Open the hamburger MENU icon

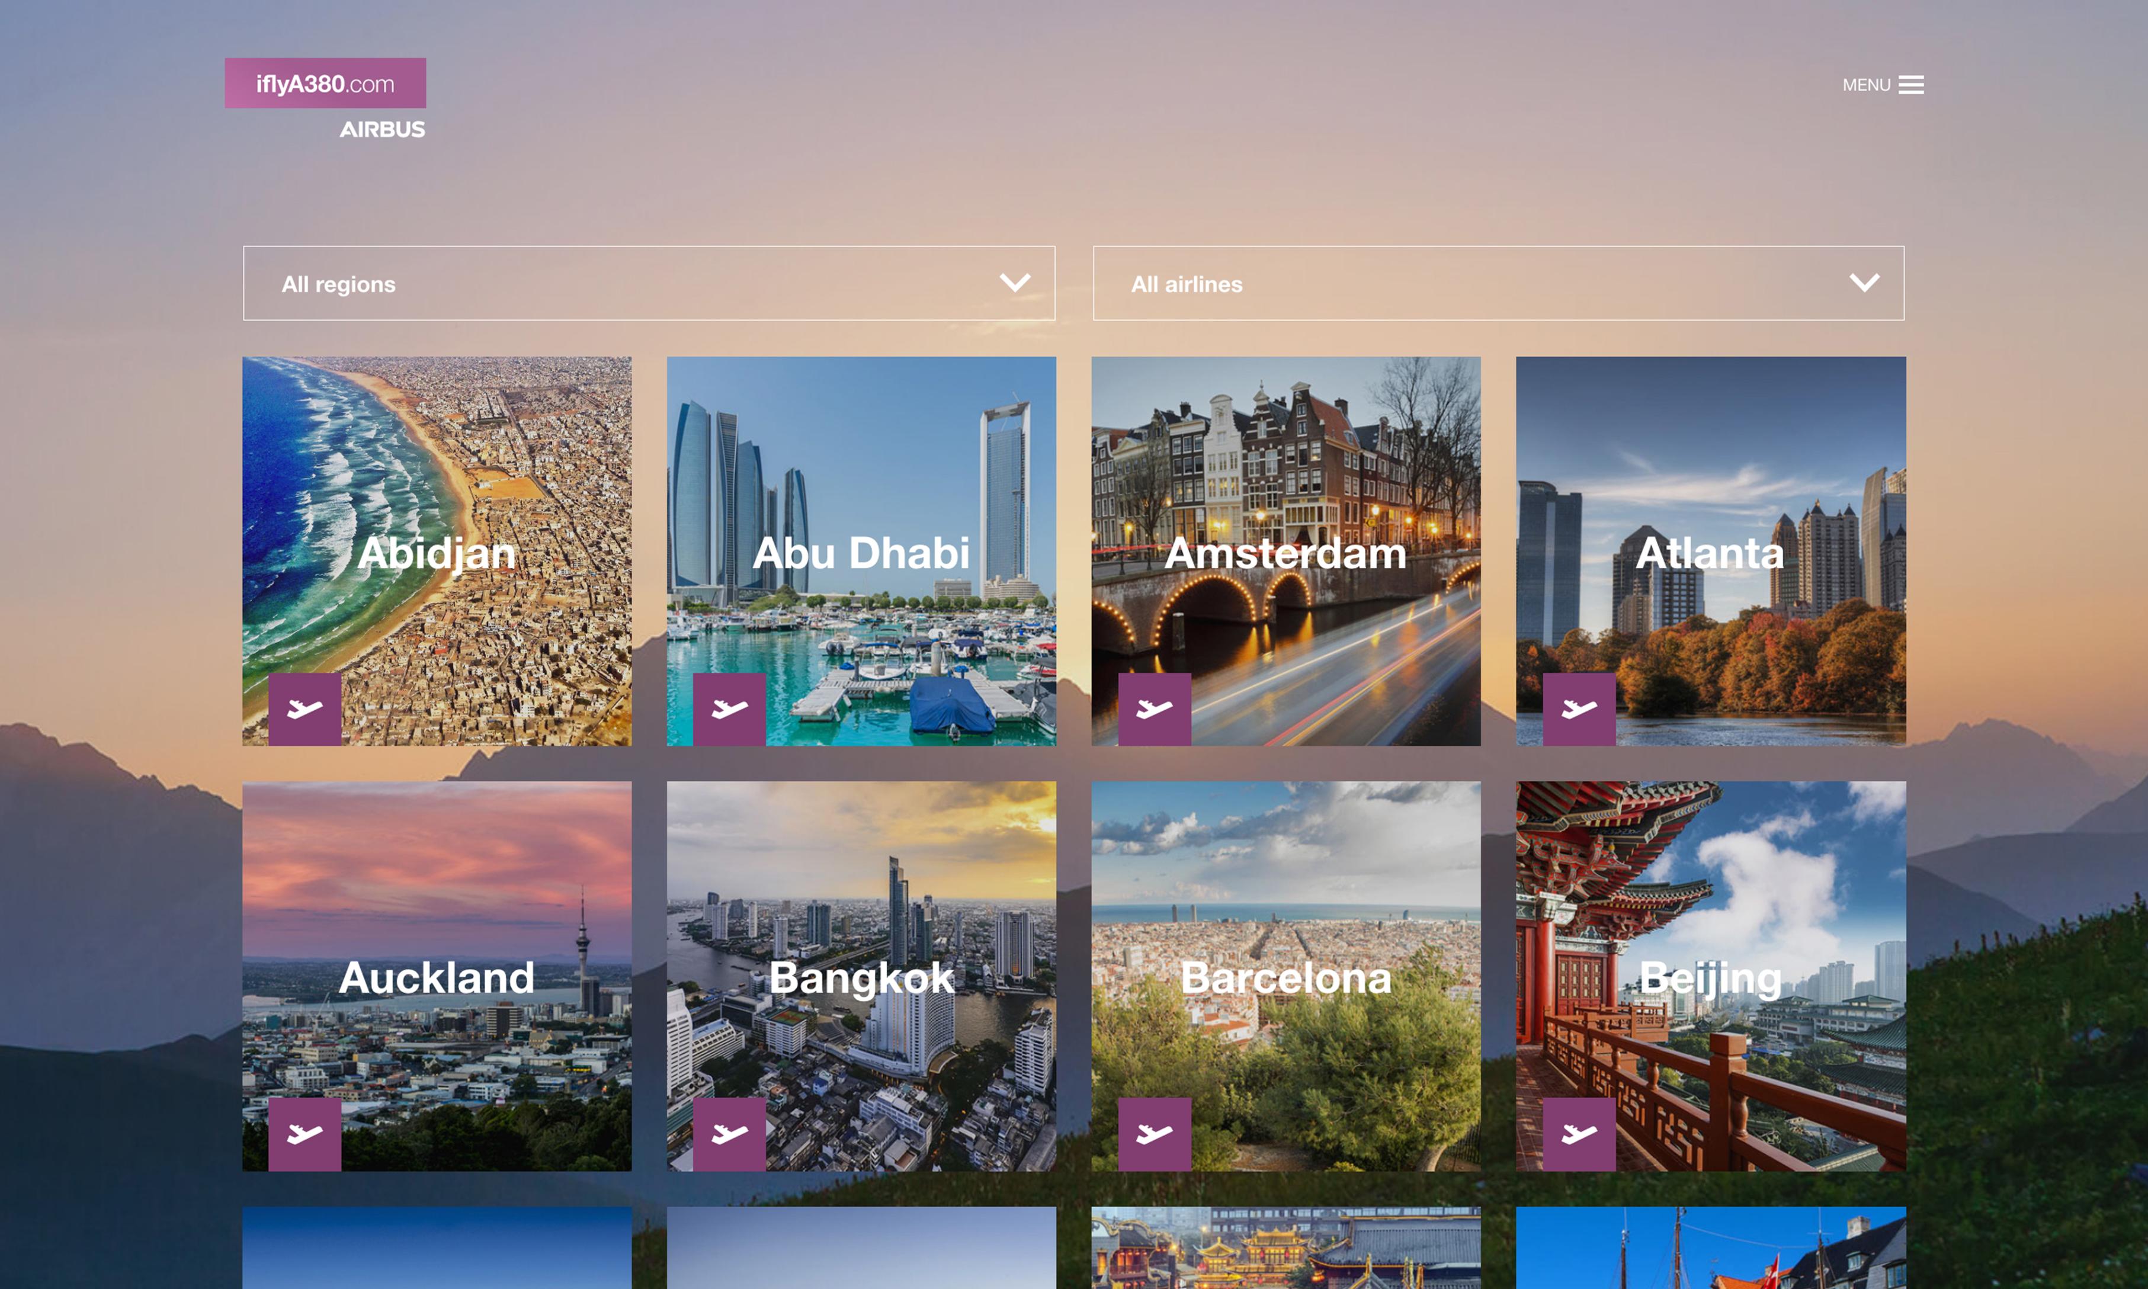click(1910, 85)
